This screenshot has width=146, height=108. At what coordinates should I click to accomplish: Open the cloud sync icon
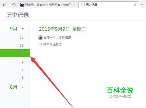pos(13,5)
